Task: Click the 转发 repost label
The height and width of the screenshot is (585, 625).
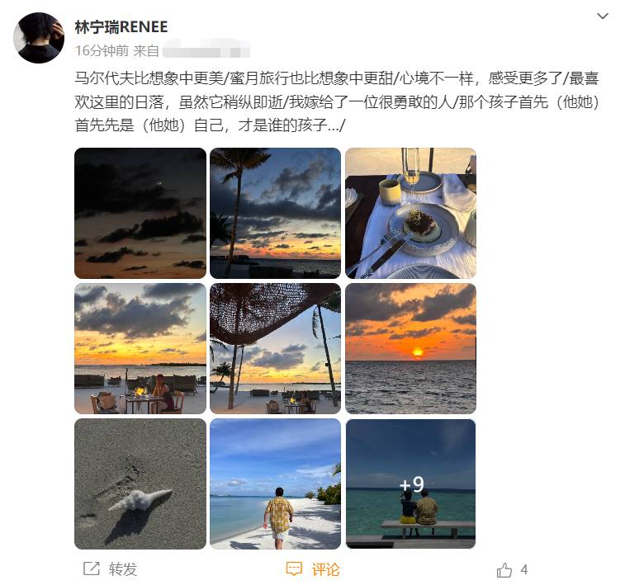Action: pos(123,569)
